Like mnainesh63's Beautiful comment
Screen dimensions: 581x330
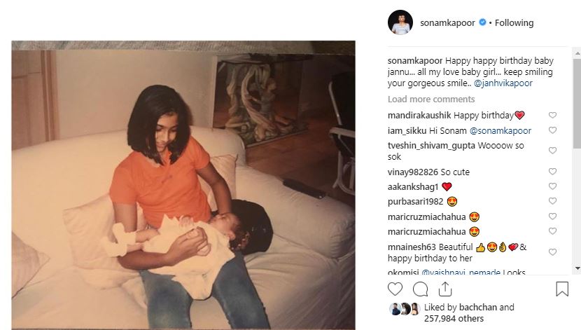[x=552, y=252]
